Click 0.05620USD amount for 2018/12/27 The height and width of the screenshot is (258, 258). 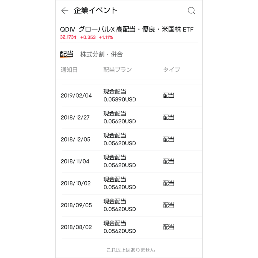120,121
